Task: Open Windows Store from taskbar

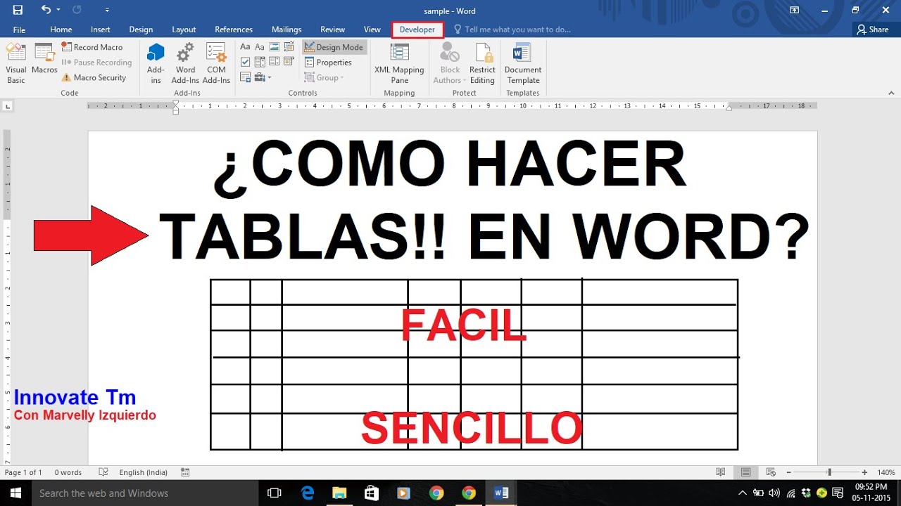Action: pyautogui.click(x=372, y=493)
